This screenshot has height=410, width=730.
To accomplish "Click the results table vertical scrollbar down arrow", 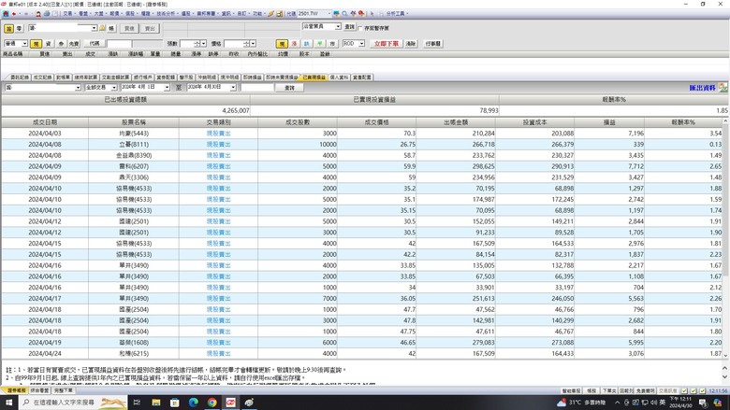I will point(725,355).
